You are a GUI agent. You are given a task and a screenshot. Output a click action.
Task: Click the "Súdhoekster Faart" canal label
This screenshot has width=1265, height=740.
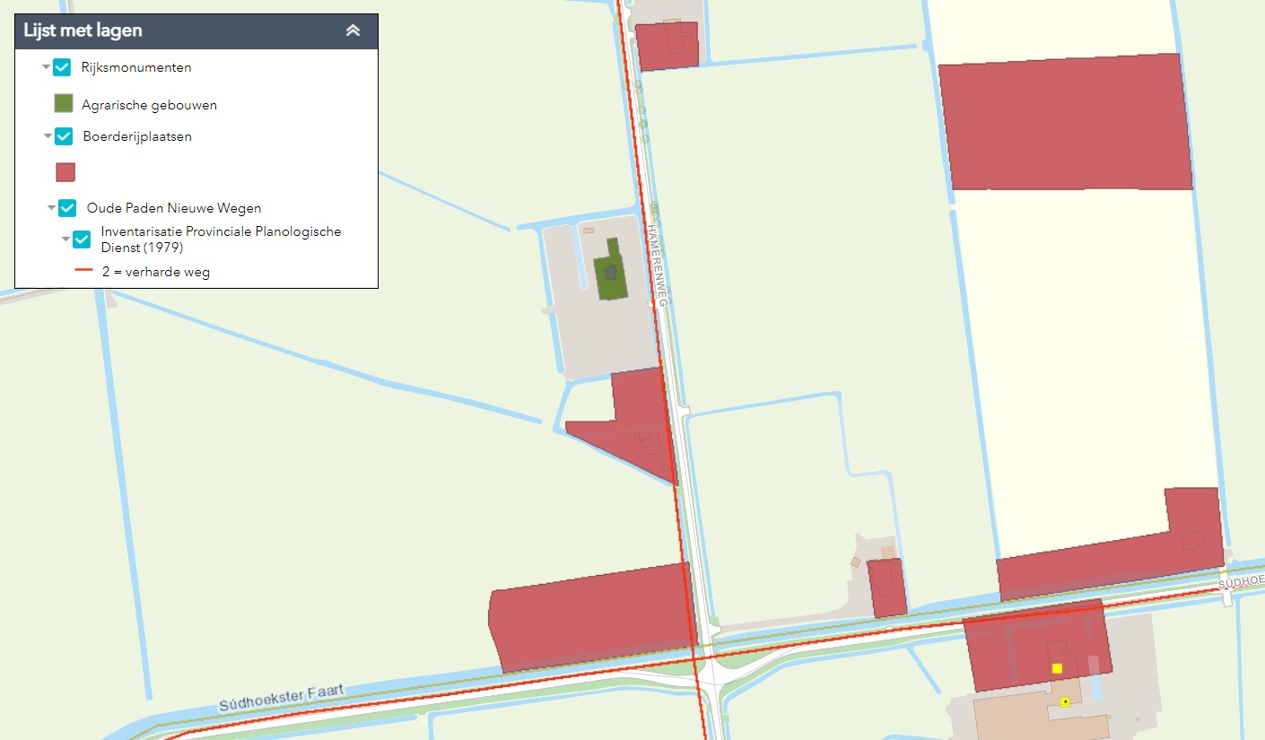pyautogui.click(x=282, y=698)
